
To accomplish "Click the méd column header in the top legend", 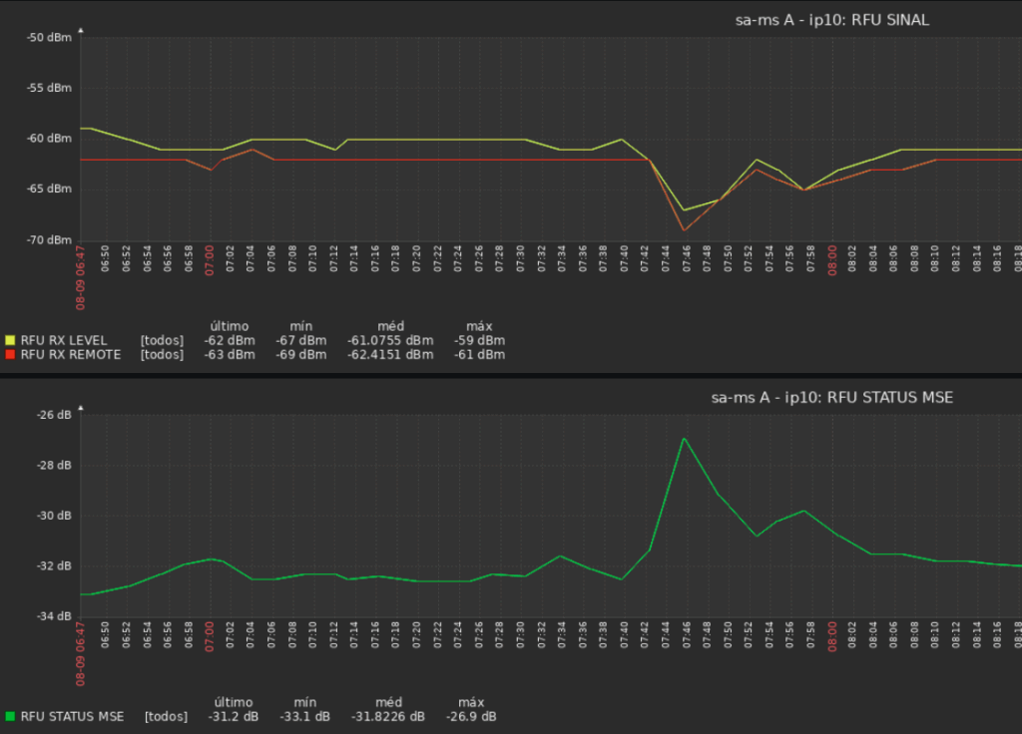I will tap(390, 326).
